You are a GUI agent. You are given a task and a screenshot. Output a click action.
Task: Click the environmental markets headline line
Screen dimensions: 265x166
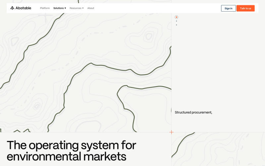pos(67,156)
